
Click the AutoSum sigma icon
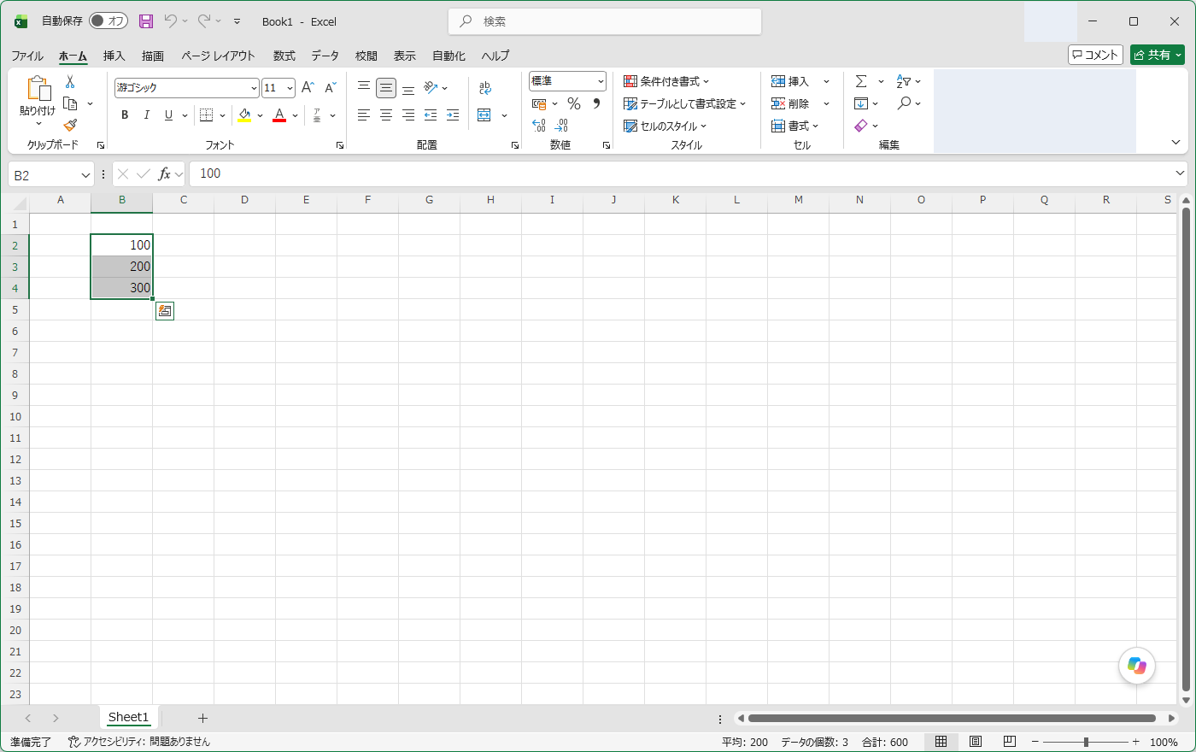click(x=861, y=81)
